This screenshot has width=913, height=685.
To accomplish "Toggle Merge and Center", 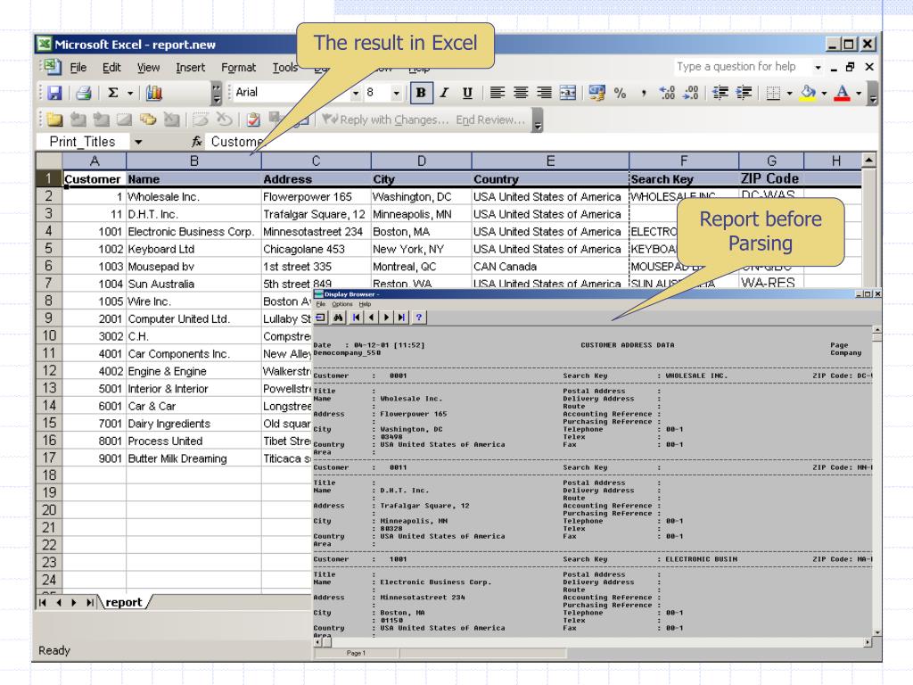I will [568, 93].
